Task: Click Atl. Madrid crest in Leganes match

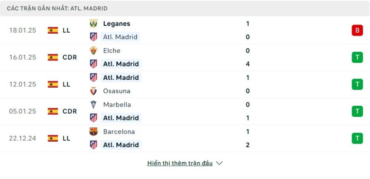Action: (93, 37)
